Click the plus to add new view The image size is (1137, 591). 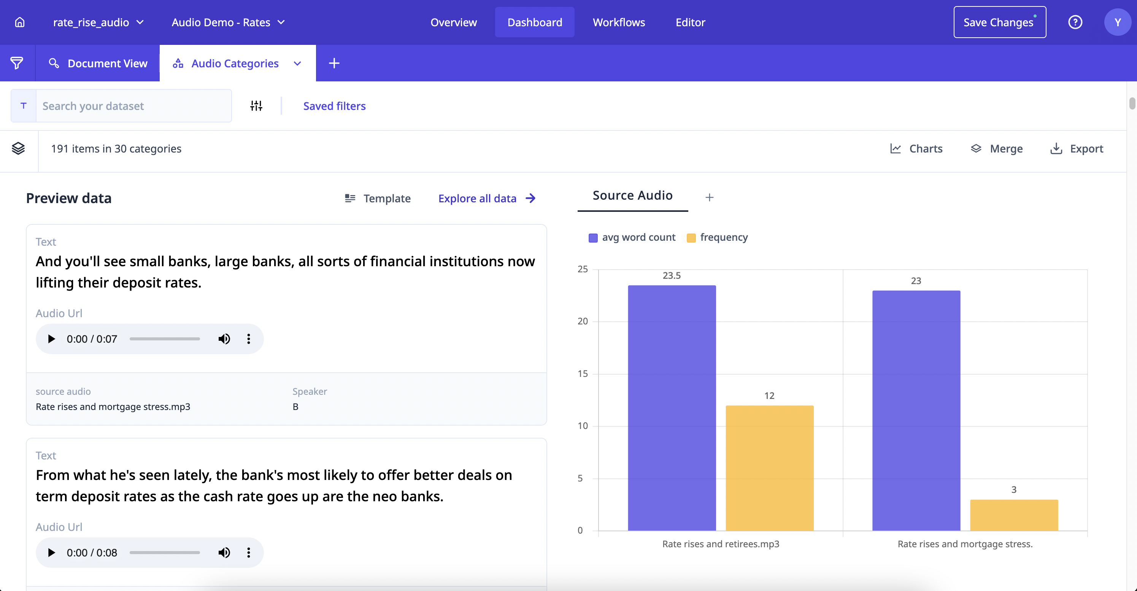click(x=334, y=63)
